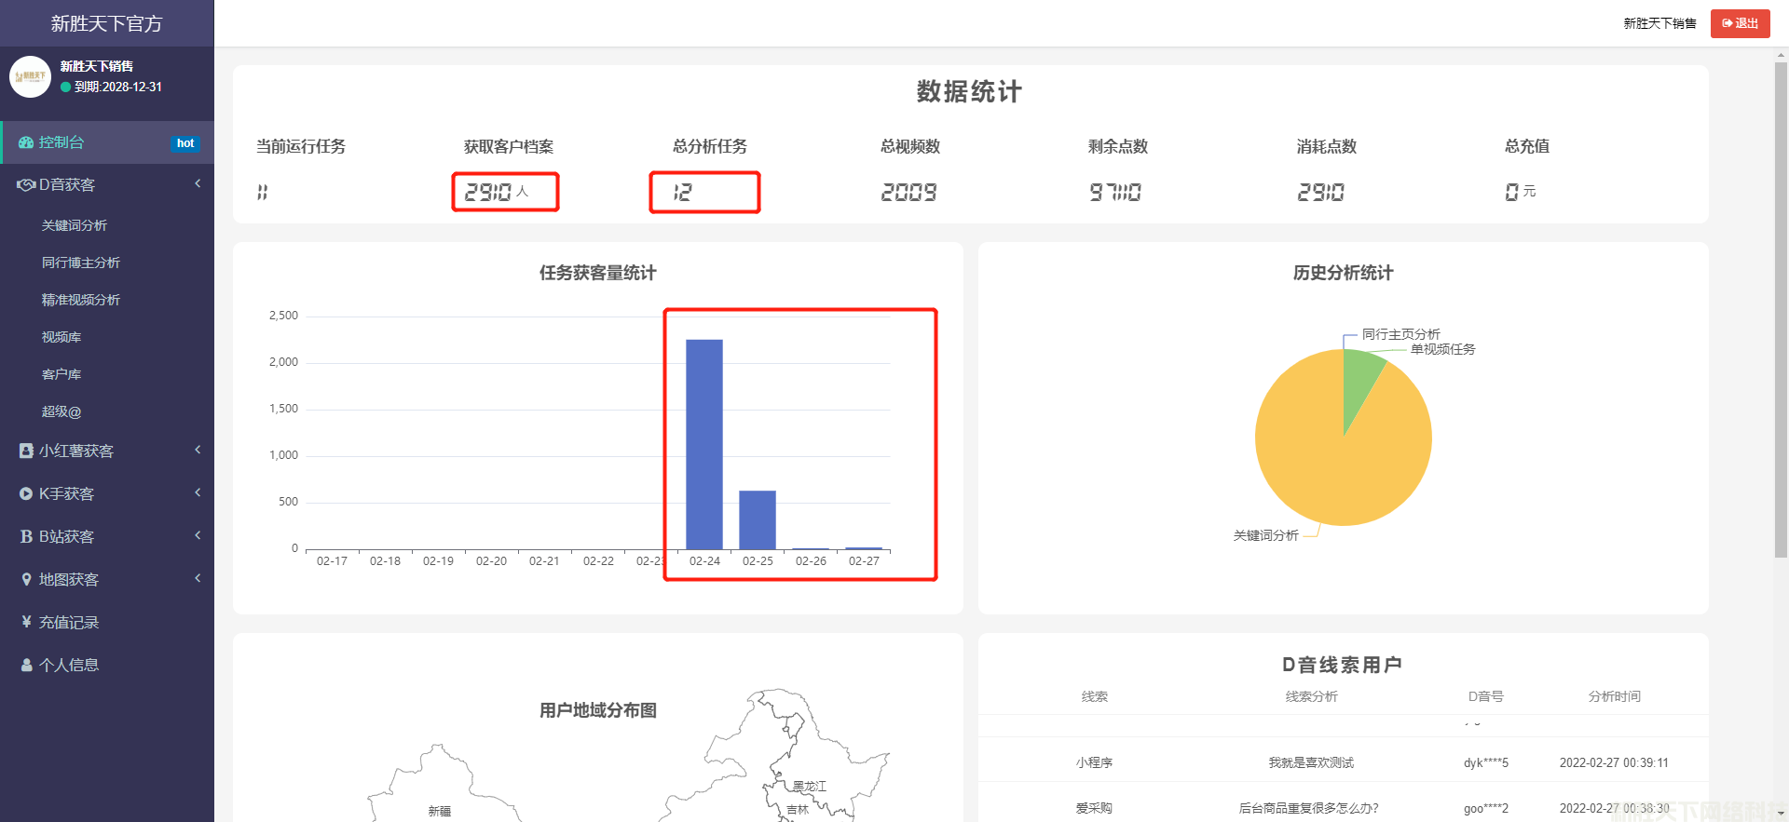This screenshot has width=1789, height=822.
Task: Expand the 地图获客 submenu arrow
Action: pyautogui.click(x=198, y=579)
